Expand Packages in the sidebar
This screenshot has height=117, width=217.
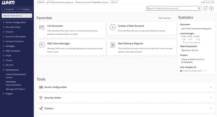tap(4, 46)
